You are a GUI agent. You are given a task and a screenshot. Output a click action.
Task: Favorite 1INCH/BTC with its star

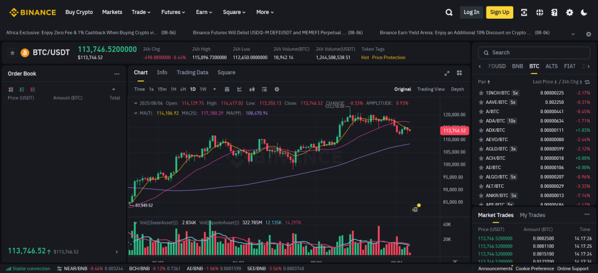[481, 93]
